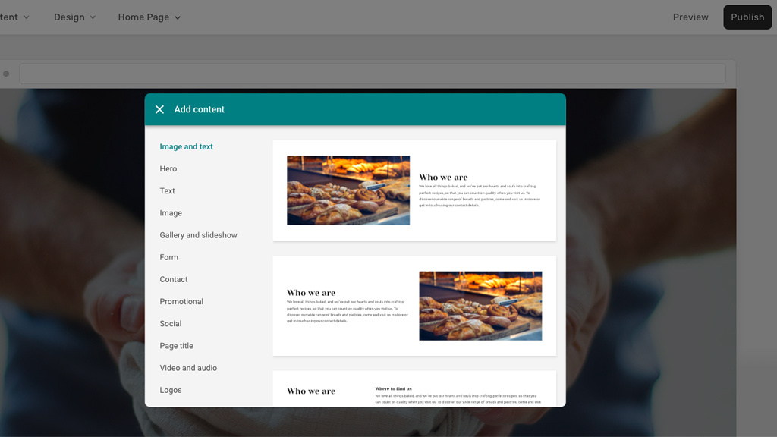Open the Page title category
This screenshot has width=777, height=437.
pyautogui.click(x=176, y=346)
